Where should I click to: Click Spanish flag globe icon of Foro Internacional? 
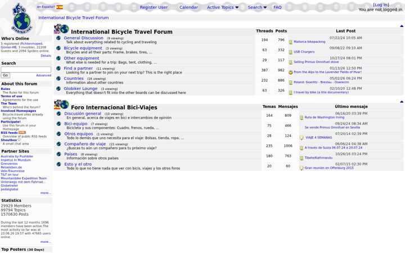(x=61, y=105)
